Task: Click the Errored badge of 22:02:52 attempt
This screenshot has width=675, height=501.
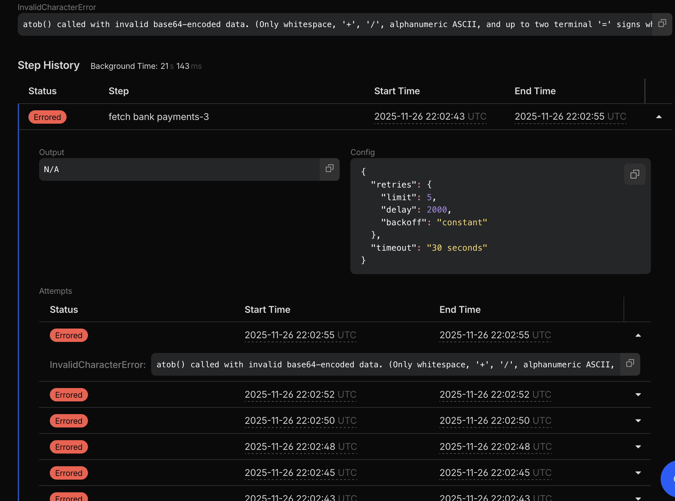Action: click(x=69, y=395)
